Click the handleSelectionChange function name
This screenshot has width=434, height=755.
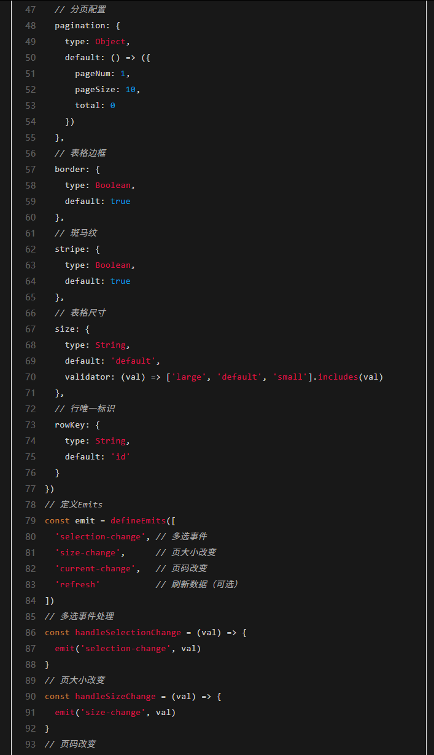[x=128, y=633]
